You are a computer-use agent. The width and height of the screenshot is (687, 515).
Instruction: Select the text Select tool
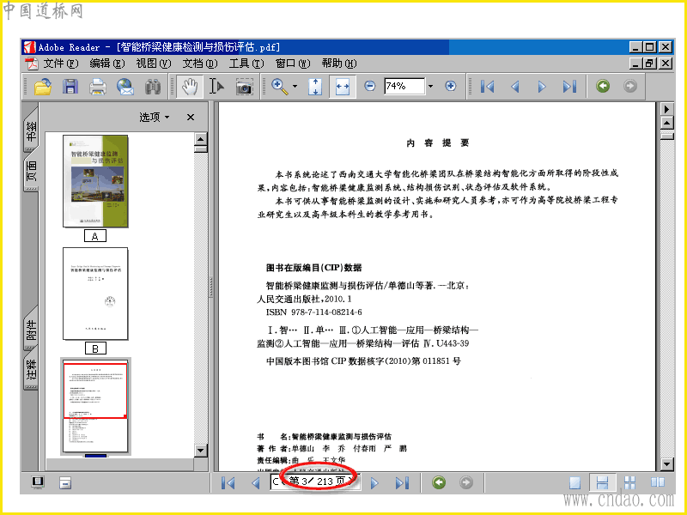(216, 87)
